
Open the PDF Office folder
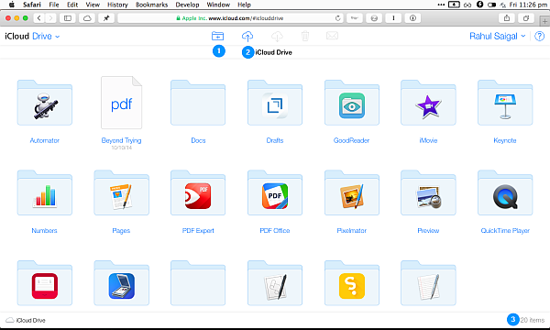point(275,192)
